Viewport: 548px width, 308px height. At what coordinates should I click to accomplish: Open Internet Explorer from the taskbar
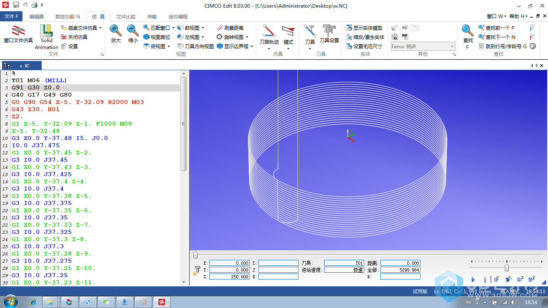[x=33, y=302]
